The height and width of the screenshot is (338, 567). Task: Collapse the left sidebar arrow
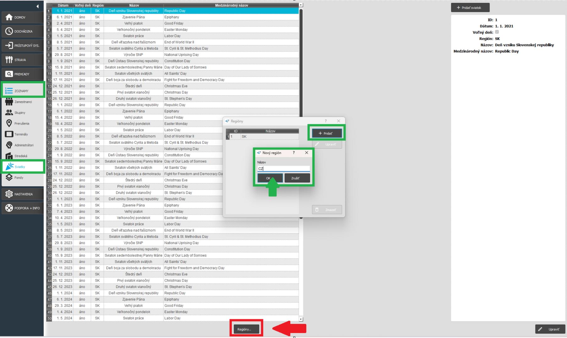(38, 6)
